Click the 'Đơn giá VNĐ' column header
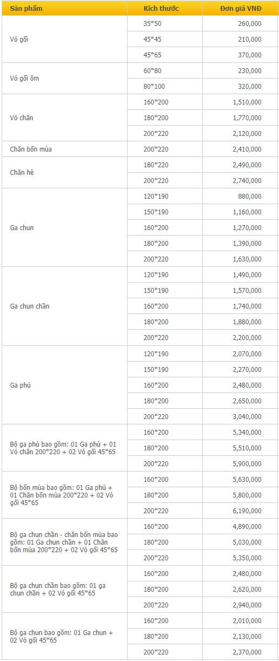This screenshot has width=279, height=661. (x=241, y=8)
